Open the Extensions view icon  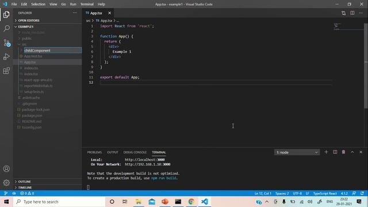pyautogui.click(x=6, y=71)
